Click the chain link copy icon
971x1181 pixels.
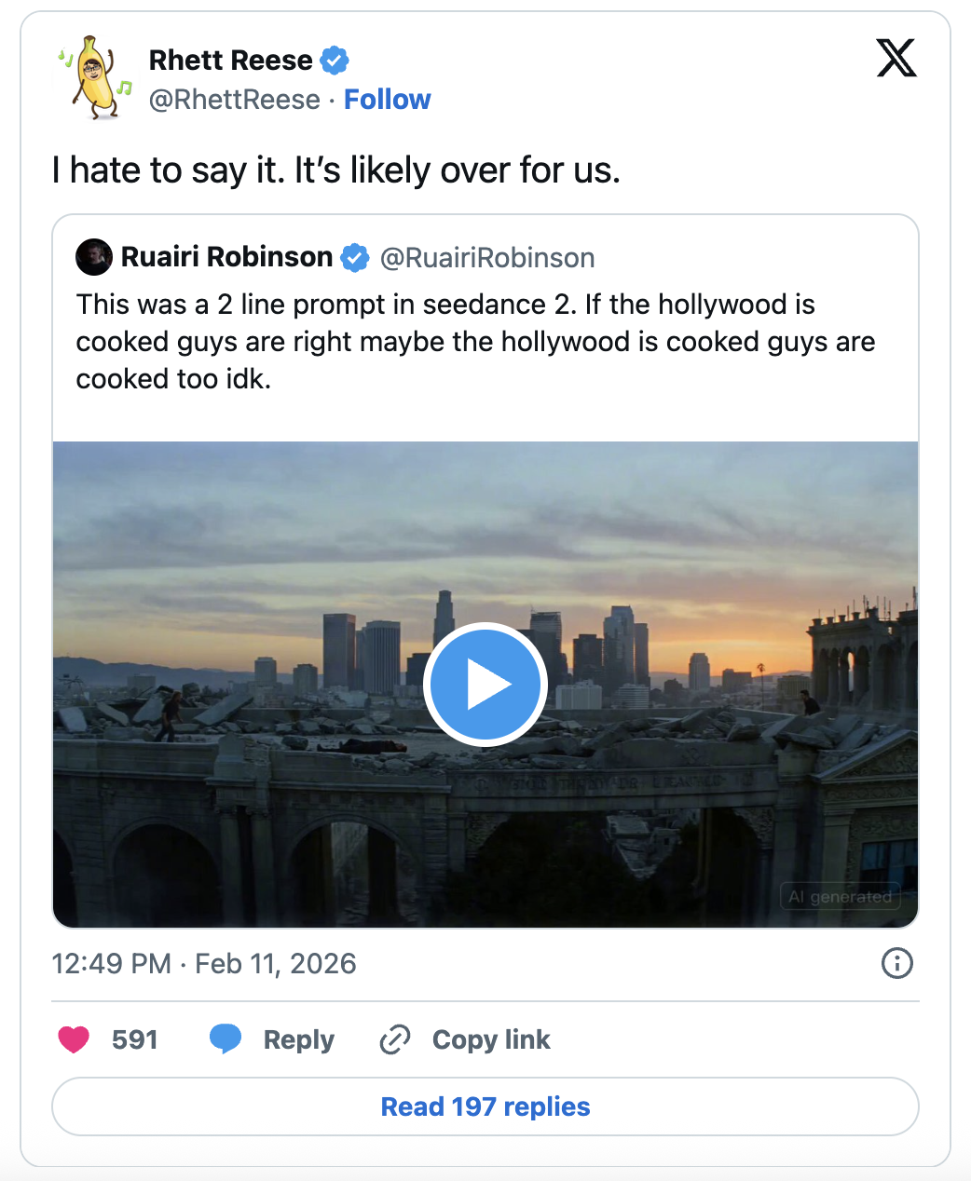(395, 1039)
